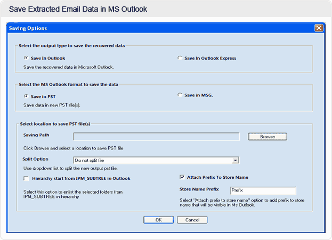Select the Save In Outlook radio button
This screenshot has height=240, width=332.
pos(26,58)
